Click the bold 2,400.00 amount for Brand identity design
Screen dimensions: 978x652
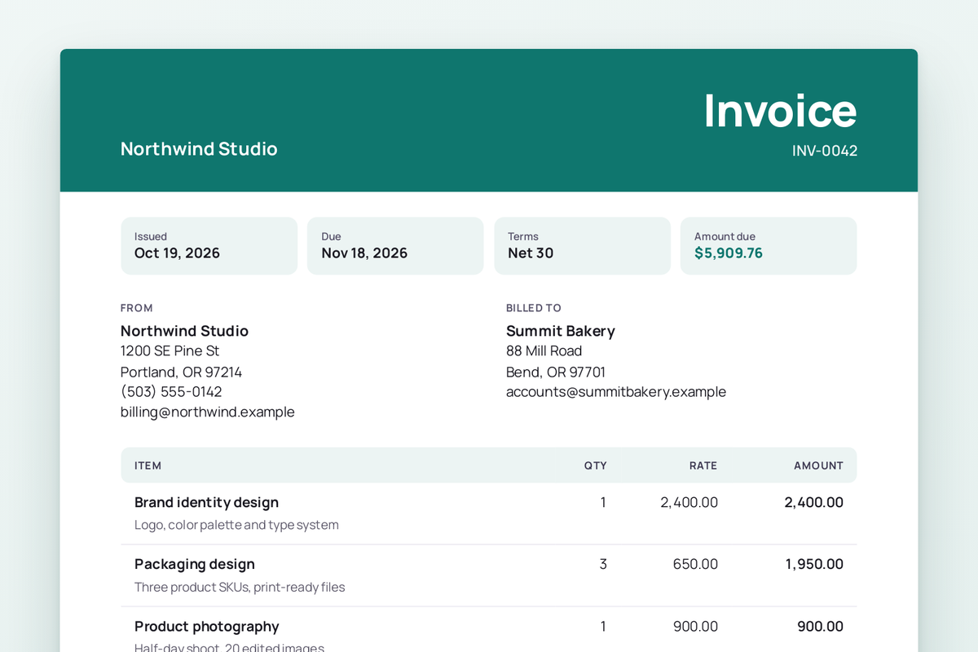coord(814,502)
